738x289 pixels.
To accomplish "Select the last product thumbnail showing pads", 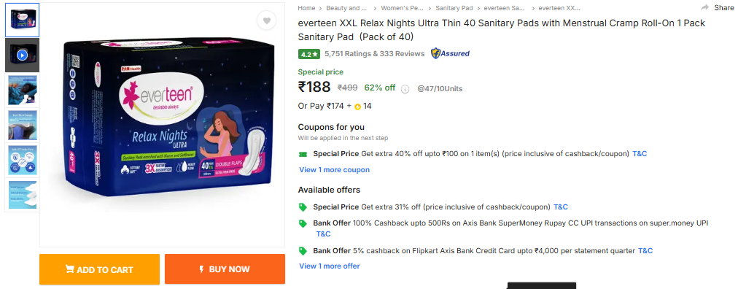I will [x=22, y=195].
